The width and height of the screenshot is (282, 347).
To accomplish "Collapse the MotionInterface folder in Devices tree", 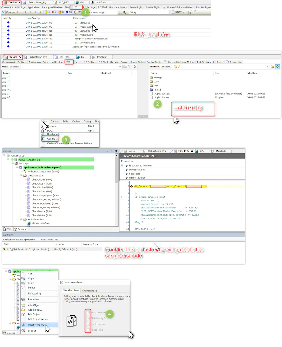I will click(x=21, y=219).
